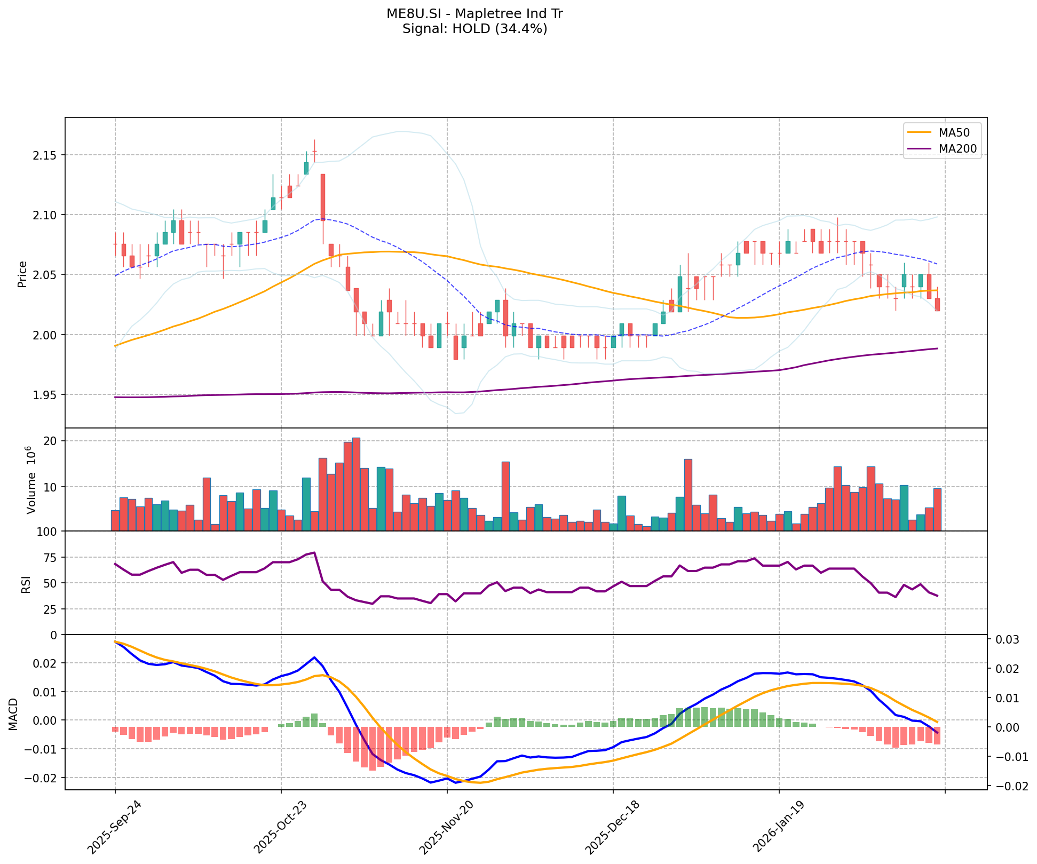Click the Volume axis label
Screen dimensions: 1037x864
tap(31, 480)
